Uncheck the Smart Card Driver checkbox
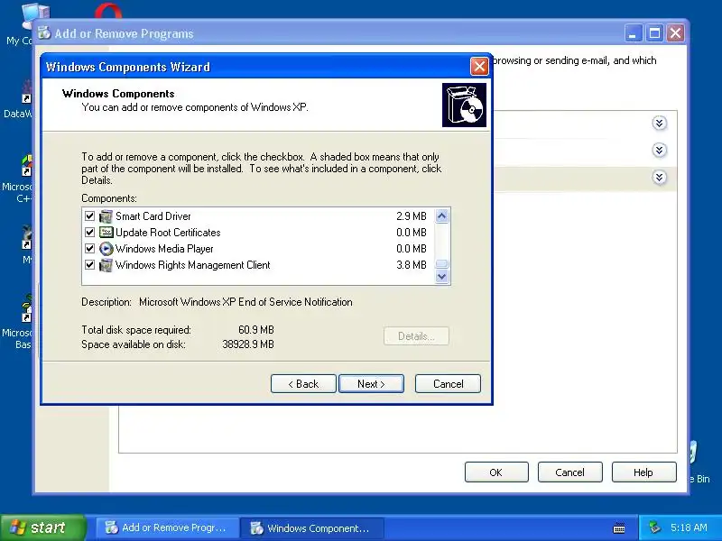The height and width of the screenshot is (541, 722). coord(89,215)
